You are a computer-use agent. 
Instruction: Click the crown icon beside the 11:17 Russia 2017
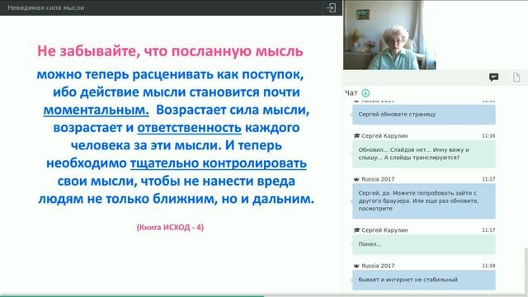point(356,179)
